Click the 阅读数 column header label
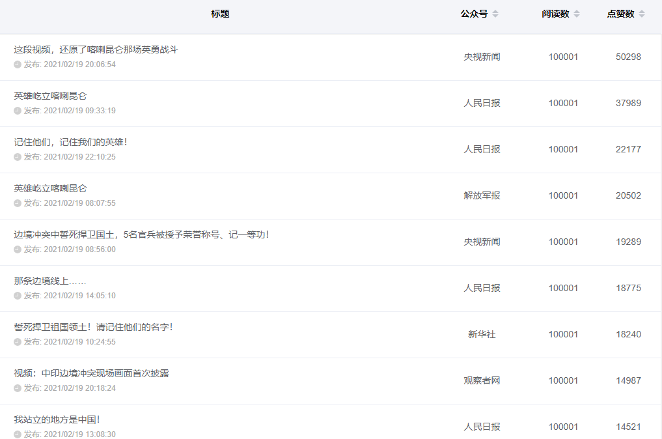Screen dimensions: 662x439 pyautogui.click(x=556, y=14)
